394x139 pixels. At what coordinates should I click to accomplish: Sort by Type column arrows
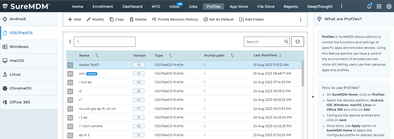pos(170,55)
